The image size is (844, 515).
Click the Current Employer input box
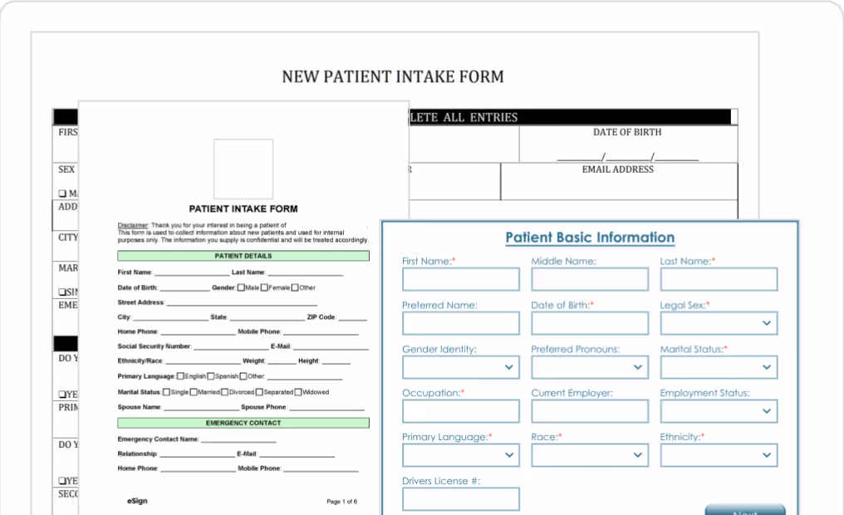[589, 411]
